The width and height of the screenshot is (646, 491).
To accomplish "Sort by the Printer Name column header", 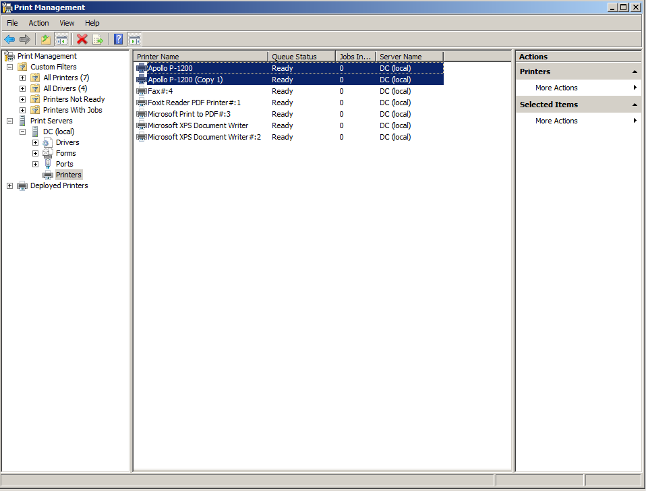I will tap(201, 57).
